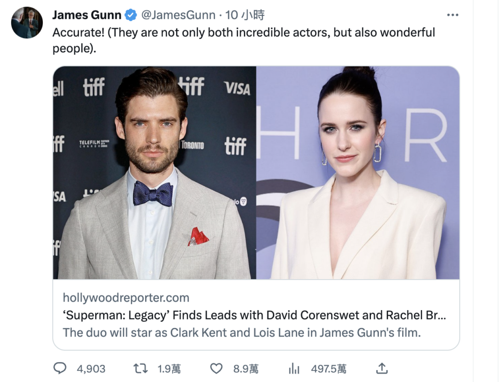Click the 1.9萬 retweet count
The image size is (499, 382).
click(169, 369)
